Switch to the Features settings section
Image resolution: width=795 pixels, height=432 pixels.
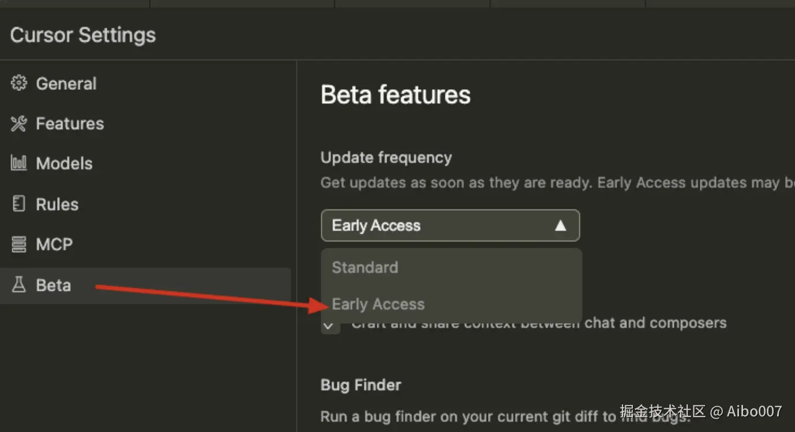70,123
